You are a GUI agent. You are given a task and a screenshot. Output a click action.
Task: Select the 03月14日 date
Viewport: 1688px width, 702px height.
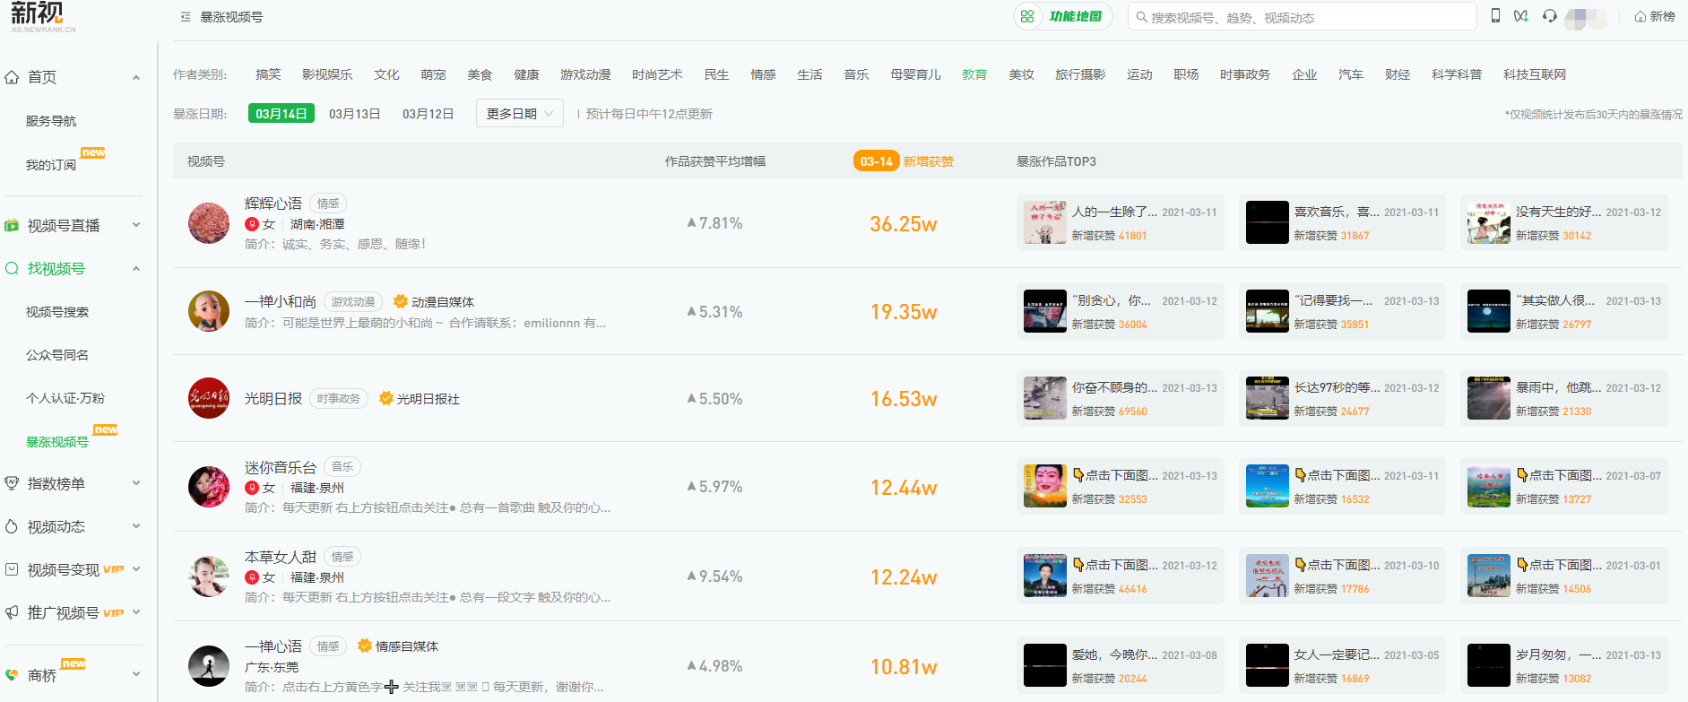281,114
